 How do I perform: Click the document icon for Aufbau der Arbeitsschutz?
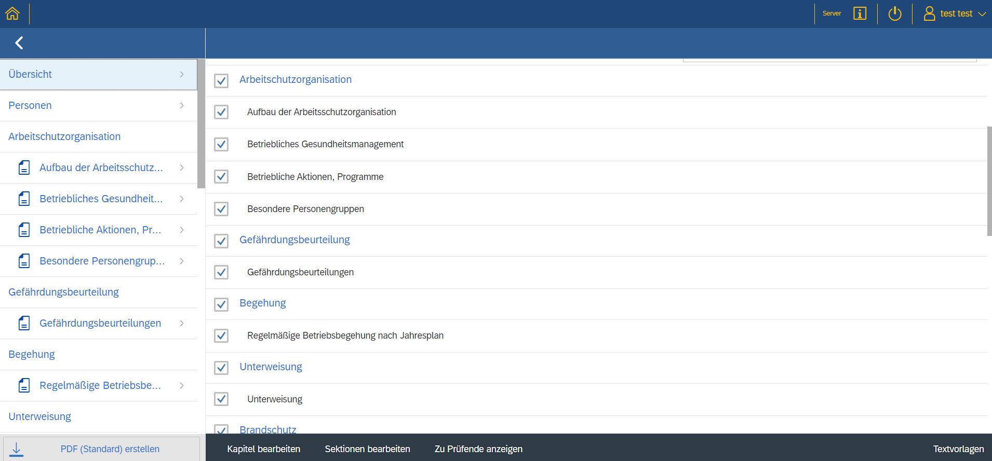24,167
